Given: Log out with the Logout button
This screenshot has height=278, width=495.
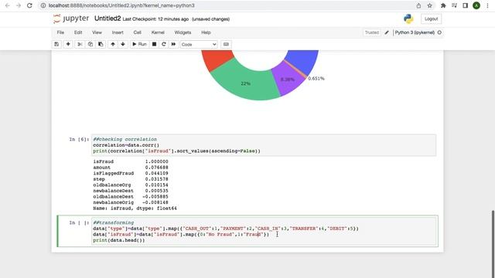Looking at the screenshot, I should [x=431, y=19].
